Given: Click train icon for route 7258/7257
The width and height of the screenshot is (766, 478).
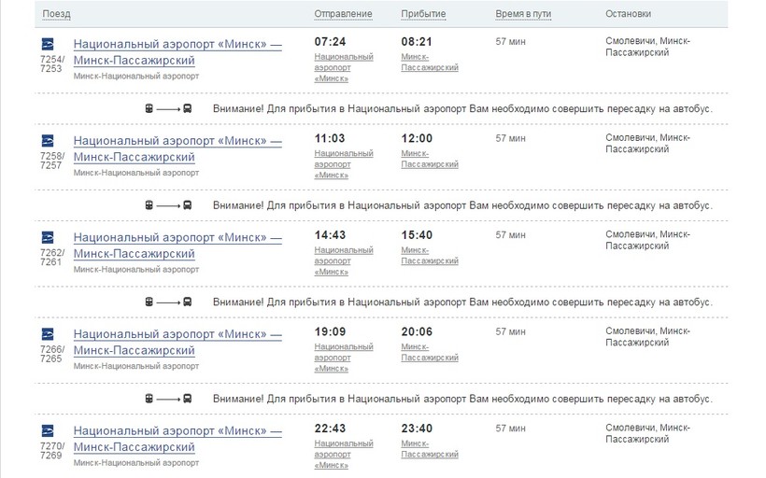Looking at the screenshot, I should pos(49,140).
